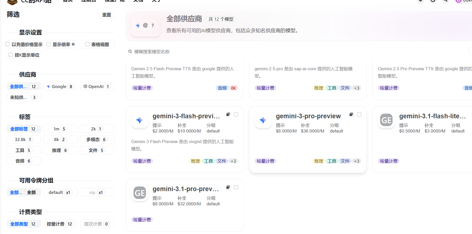Filter by the 音频 tag in sidebar
This screenshot has width=472, height=234.
24,161
